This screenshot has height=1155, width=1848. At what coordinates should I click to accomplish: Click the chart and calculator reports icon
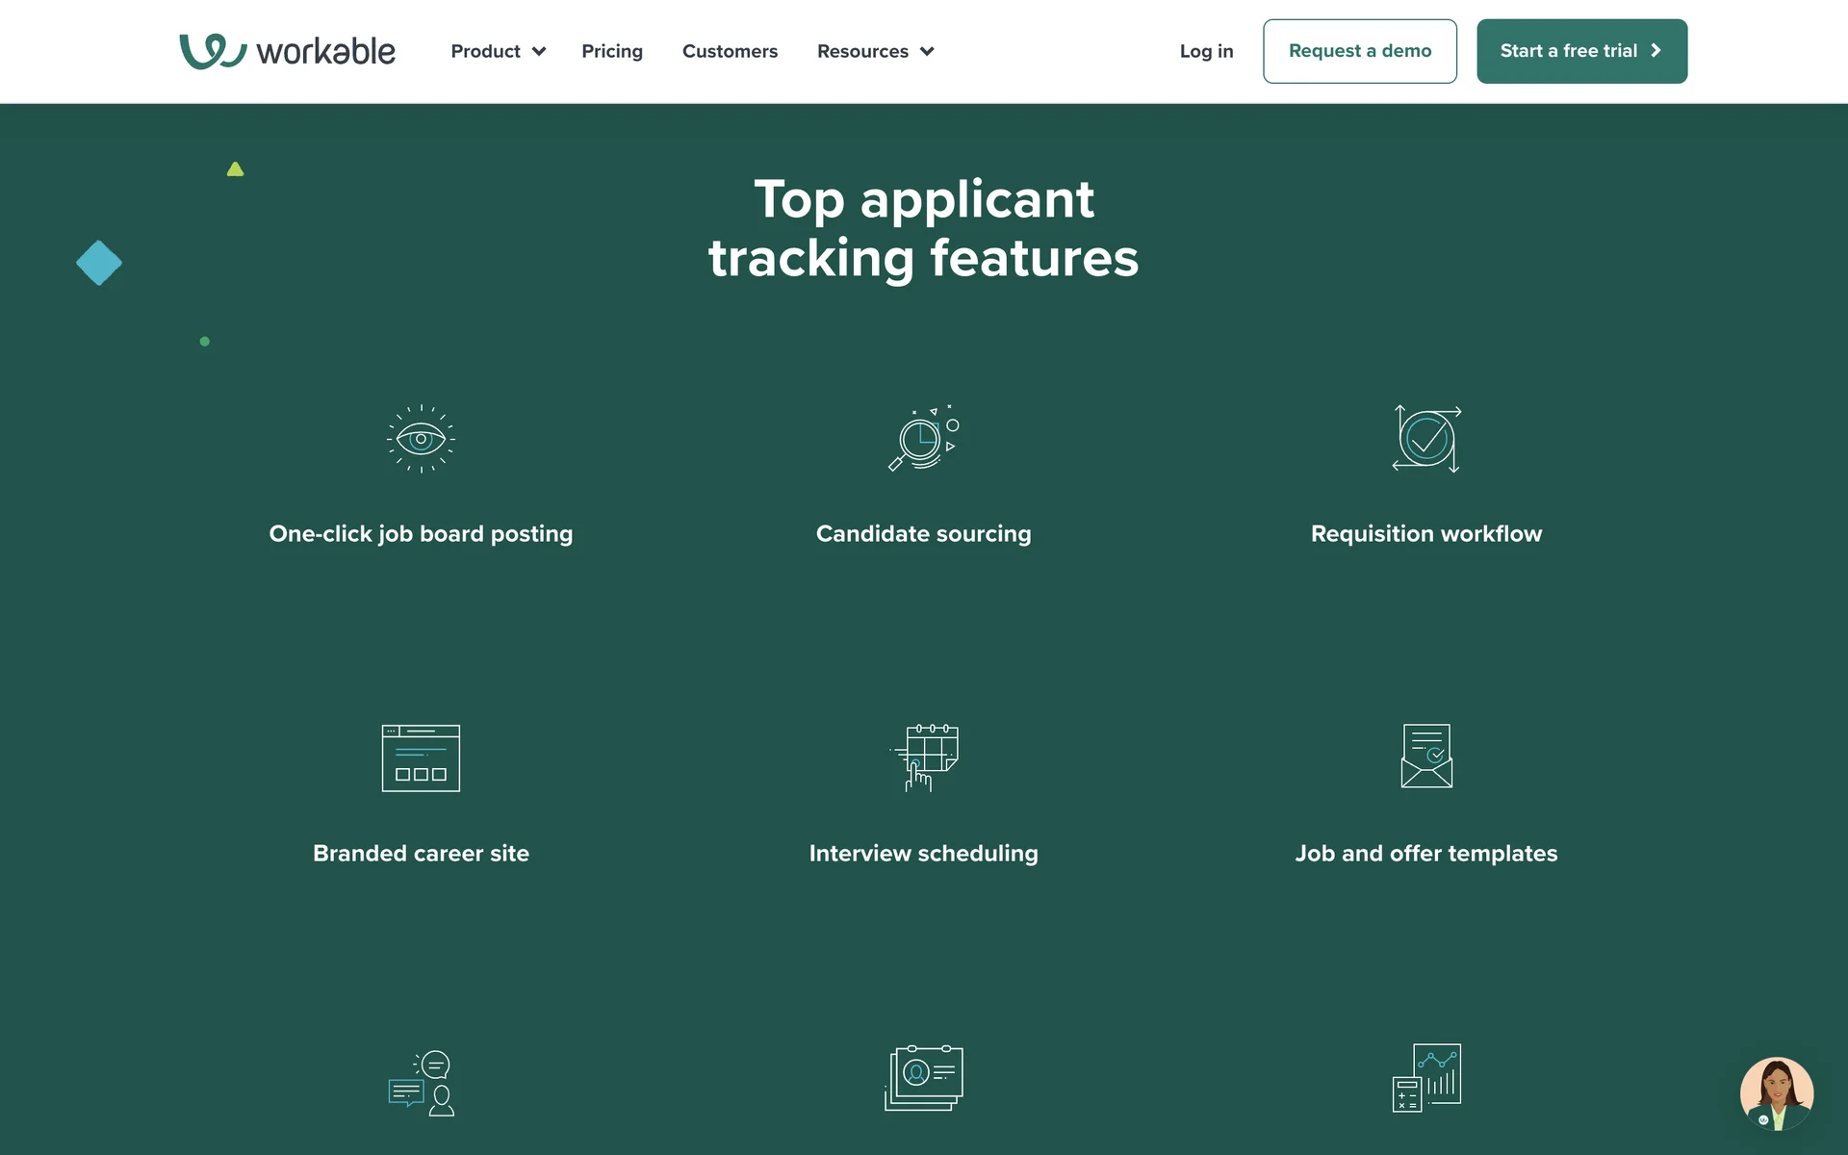pyautogui.click(x=1426, y=1078)
